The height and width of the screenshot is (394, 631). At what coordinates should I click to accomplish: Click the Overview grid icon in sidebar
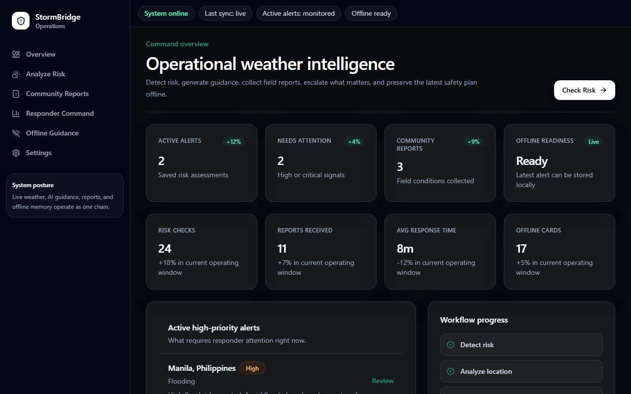(x=16, y=54)
